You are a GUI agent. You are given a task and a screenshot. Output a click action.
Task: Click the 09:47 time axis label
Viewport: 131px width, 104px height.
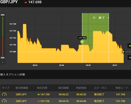(115, 65)
